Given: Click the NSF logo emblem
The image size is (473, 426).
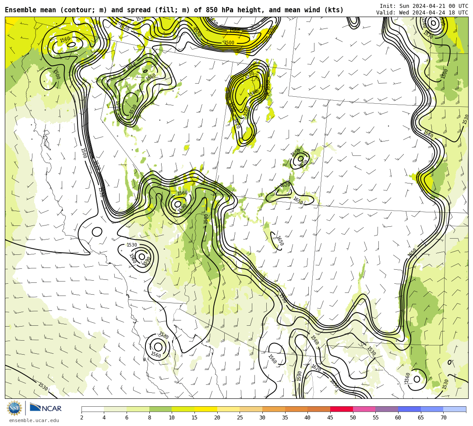Looking at the screenshot, I should (14, 408).
